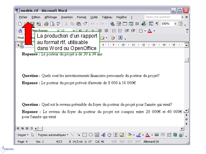
Task: Insert a hyperlink with globe icon
Action: point(112,24)
